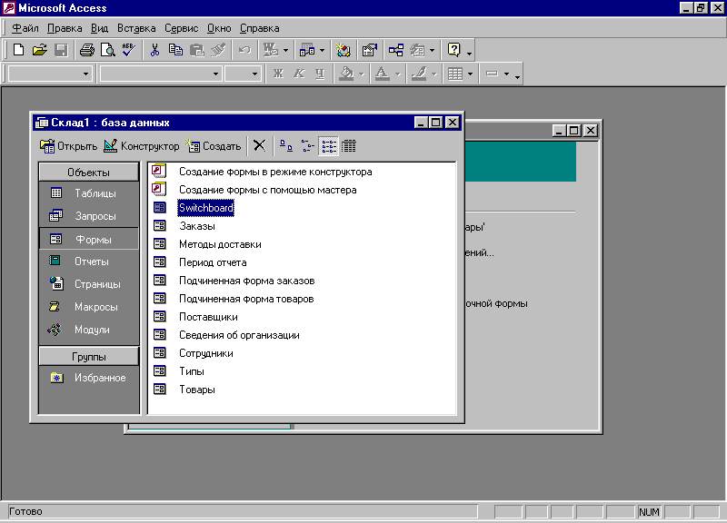This screenshot has height=523, width=727.
Task: Click the Объекты header button
Action: point(88,173)
